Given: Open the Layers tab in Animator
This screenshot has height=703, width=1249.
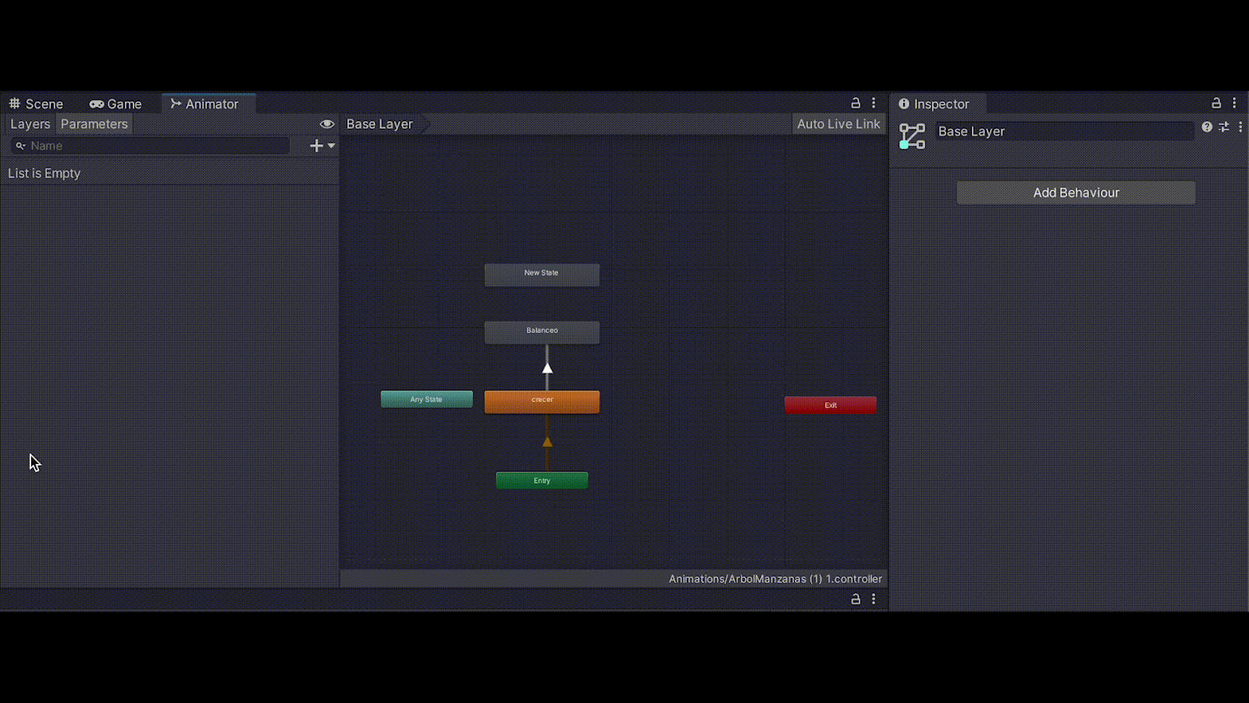Looking at the screenshot, I should click(30, 124).
